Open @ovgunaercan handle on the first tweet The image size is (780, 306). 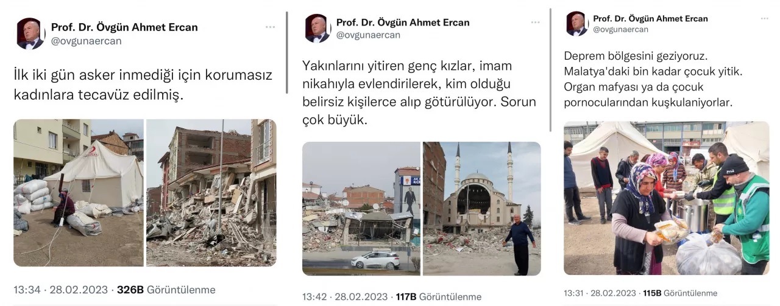pos(87,41)
